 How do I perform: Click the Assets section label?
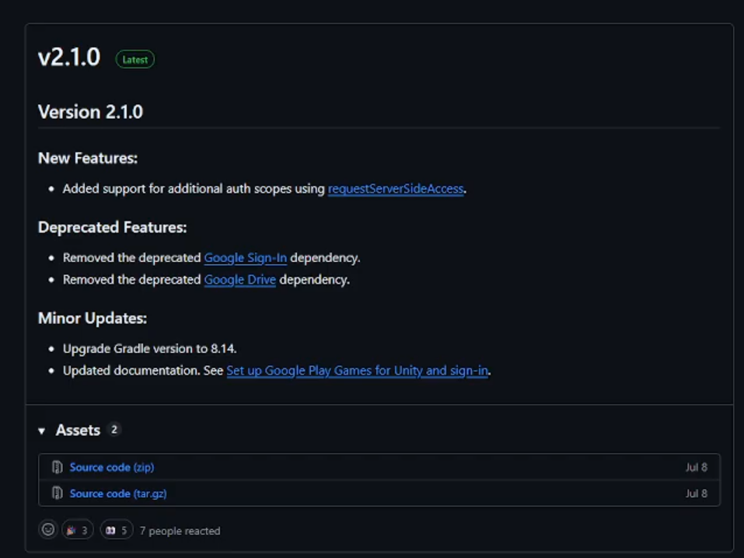[x=78, y=431]
